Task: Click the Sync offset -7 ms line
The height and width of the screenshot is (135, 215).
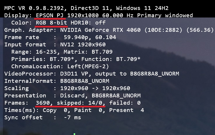Action: (x=43, y=117)
